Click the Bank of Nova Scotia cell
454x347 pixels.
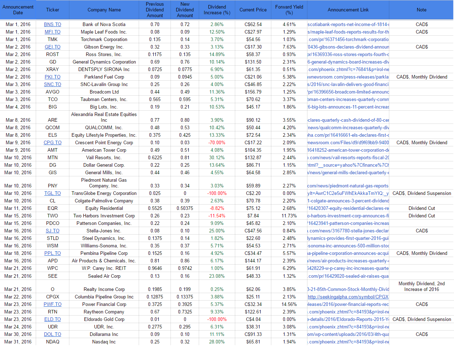coord(104,24)
